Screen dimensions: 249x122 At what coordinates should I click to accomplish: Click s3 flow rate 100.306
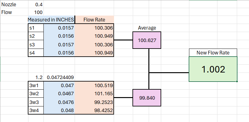pos(94,45)
